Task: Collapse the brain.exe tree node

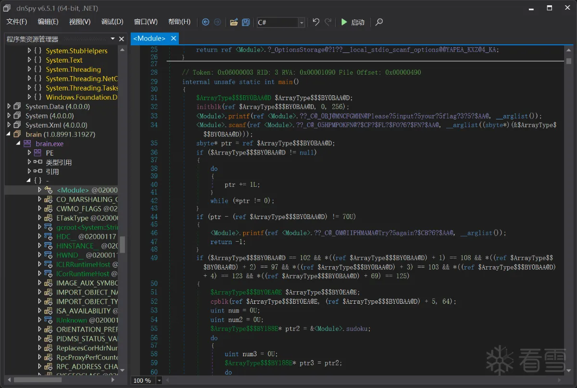Action: point(19,143)
